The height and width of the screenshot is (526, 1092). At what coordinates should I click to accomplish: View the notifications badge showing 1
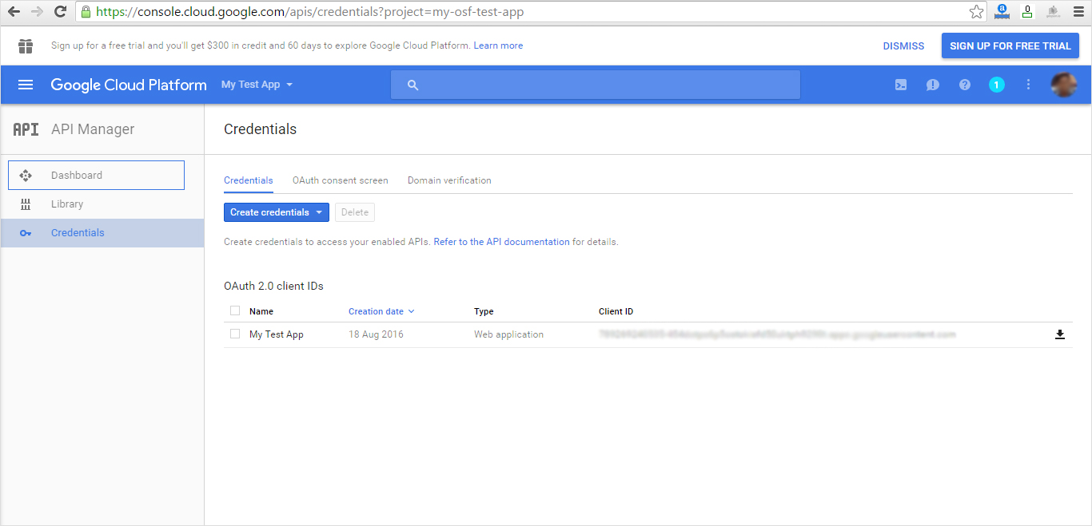(997, 85)
